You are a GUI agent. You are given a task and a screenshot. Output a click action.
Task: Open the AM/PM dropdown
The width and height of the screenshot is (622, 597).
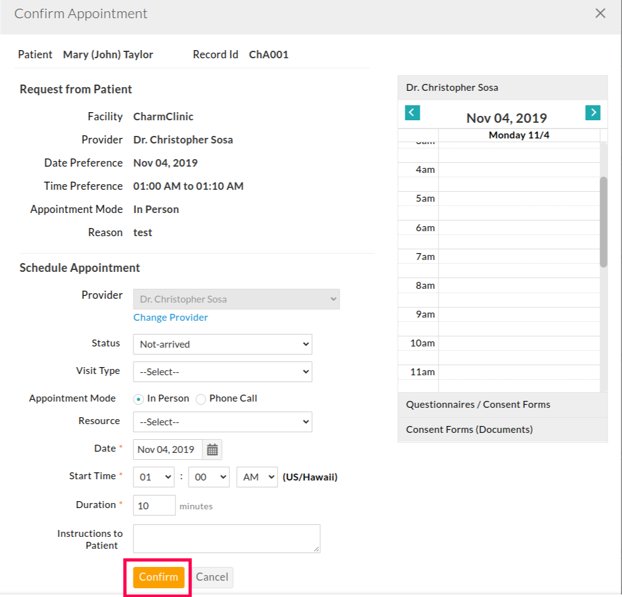pos(257,477)
